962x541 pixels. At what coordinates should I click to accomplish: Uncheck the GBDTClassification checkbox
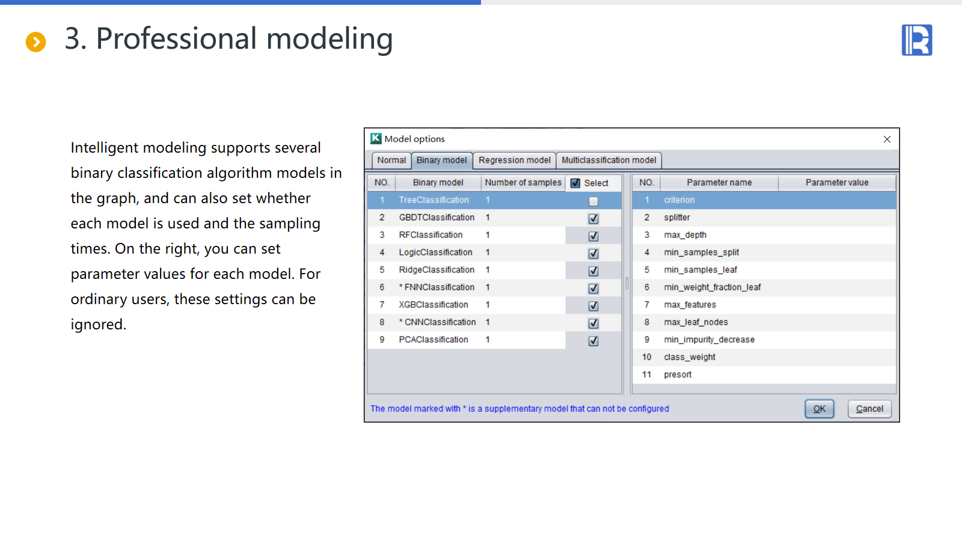click(x=593, y=219)
